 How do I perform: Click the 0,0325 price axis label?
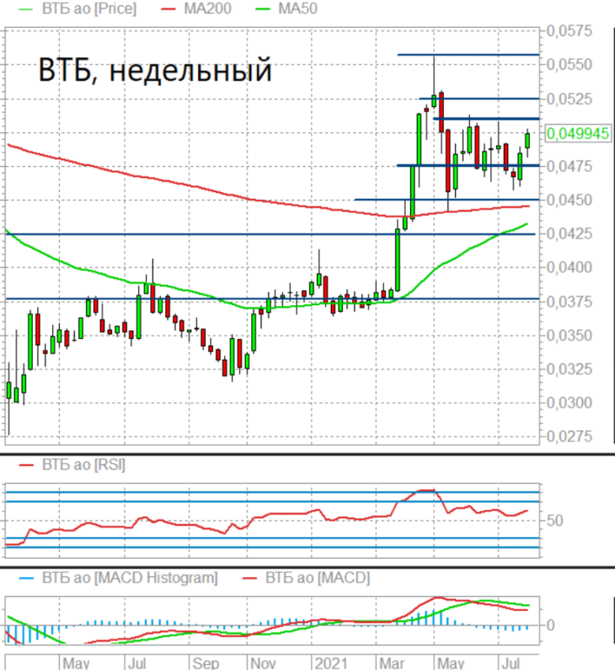pyautogui.click(x=570, y=369)
